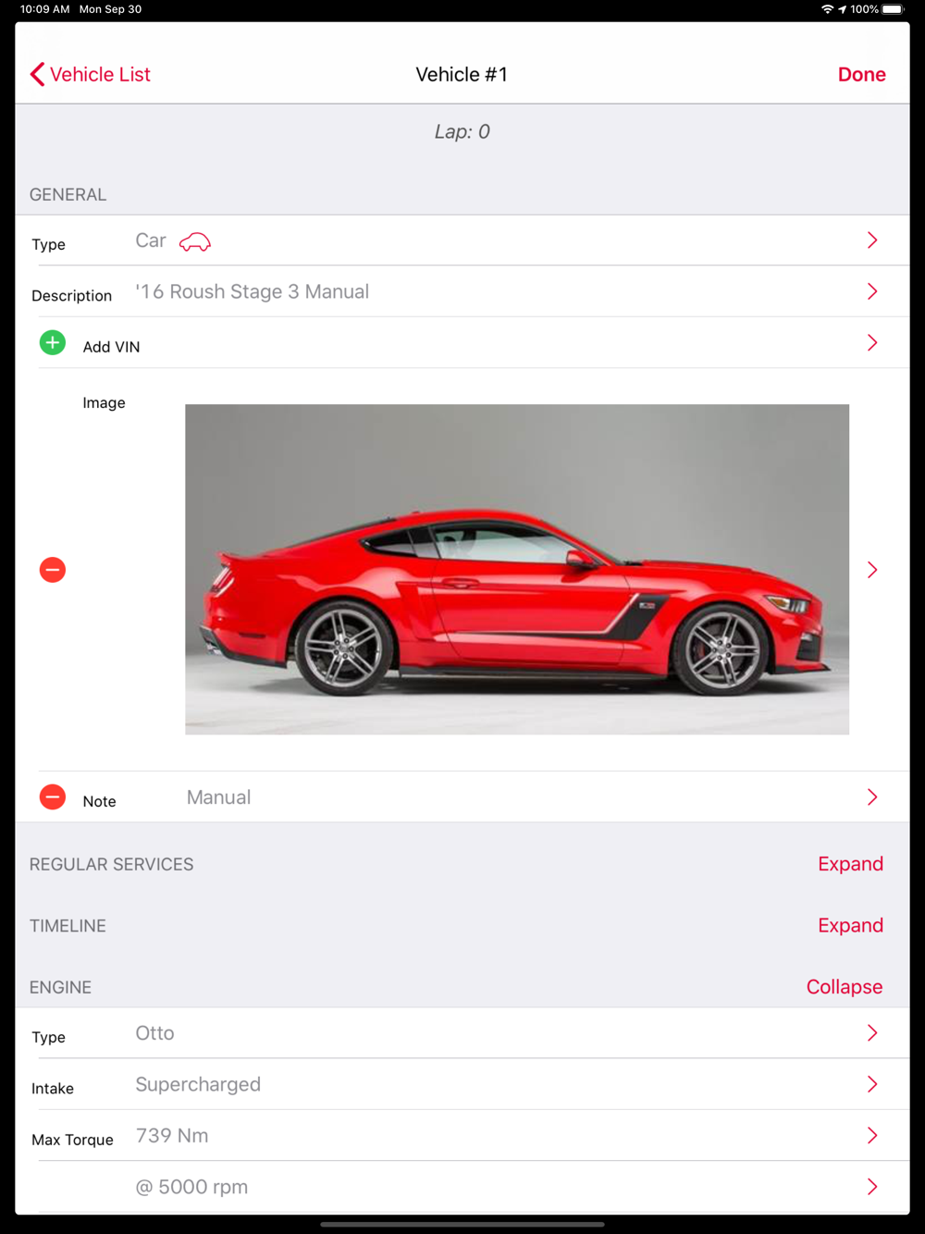
Task: Open the Intake Supercharged selector
Action: tap(462, 1084)
